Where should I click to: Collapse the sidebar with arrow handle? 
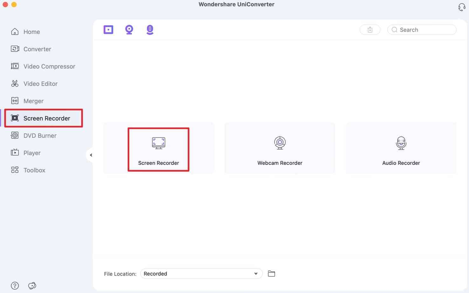click(91, 155)
